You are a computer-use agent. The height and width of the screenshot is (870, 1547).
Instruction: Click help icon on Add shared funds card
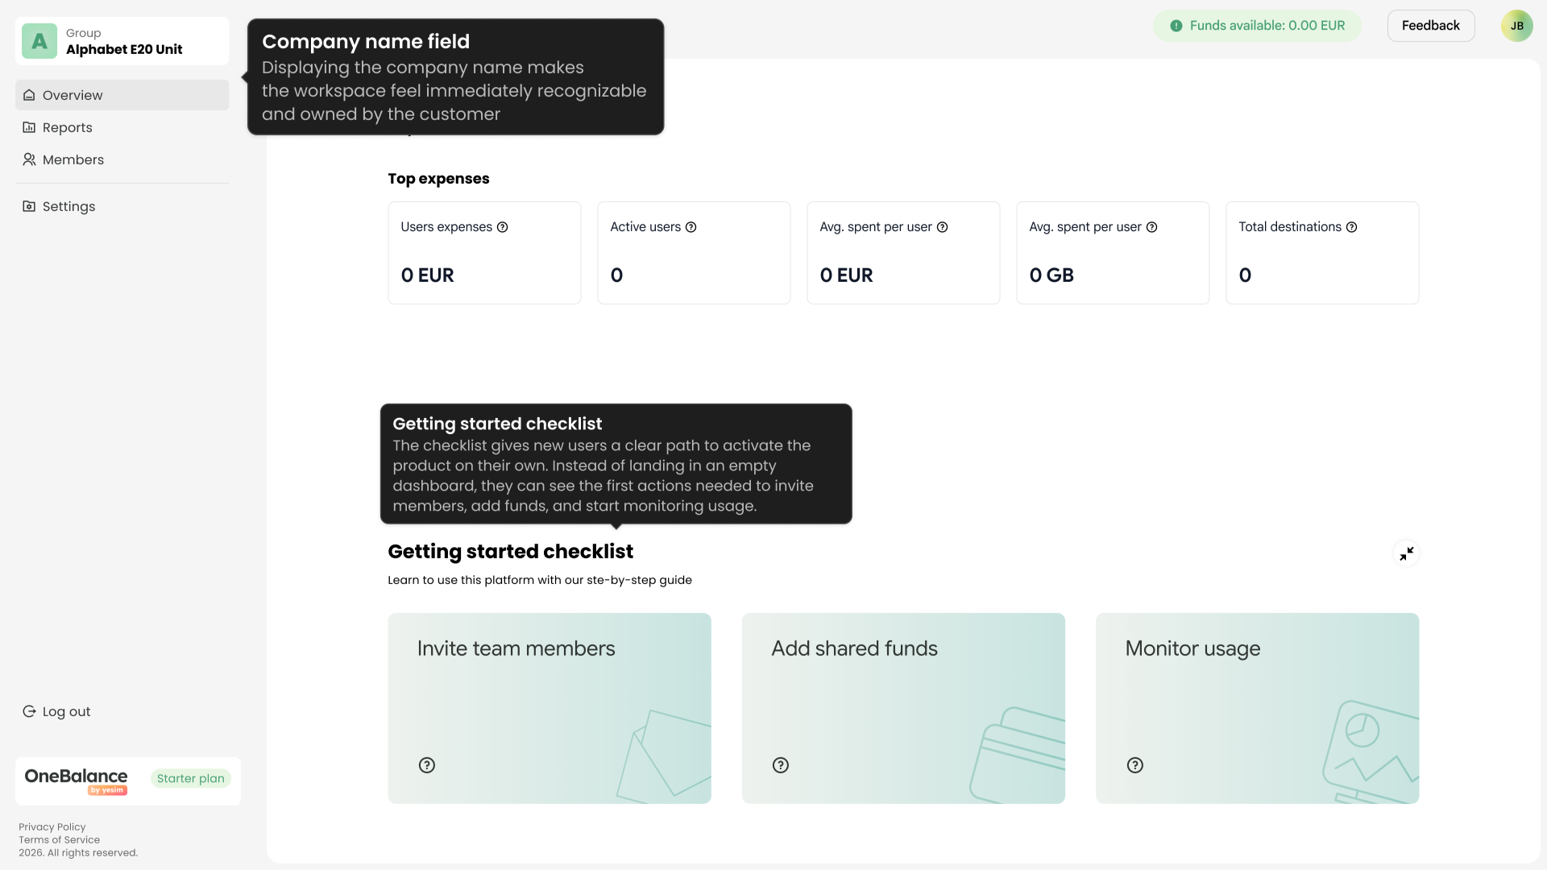(x=781, y=765)
